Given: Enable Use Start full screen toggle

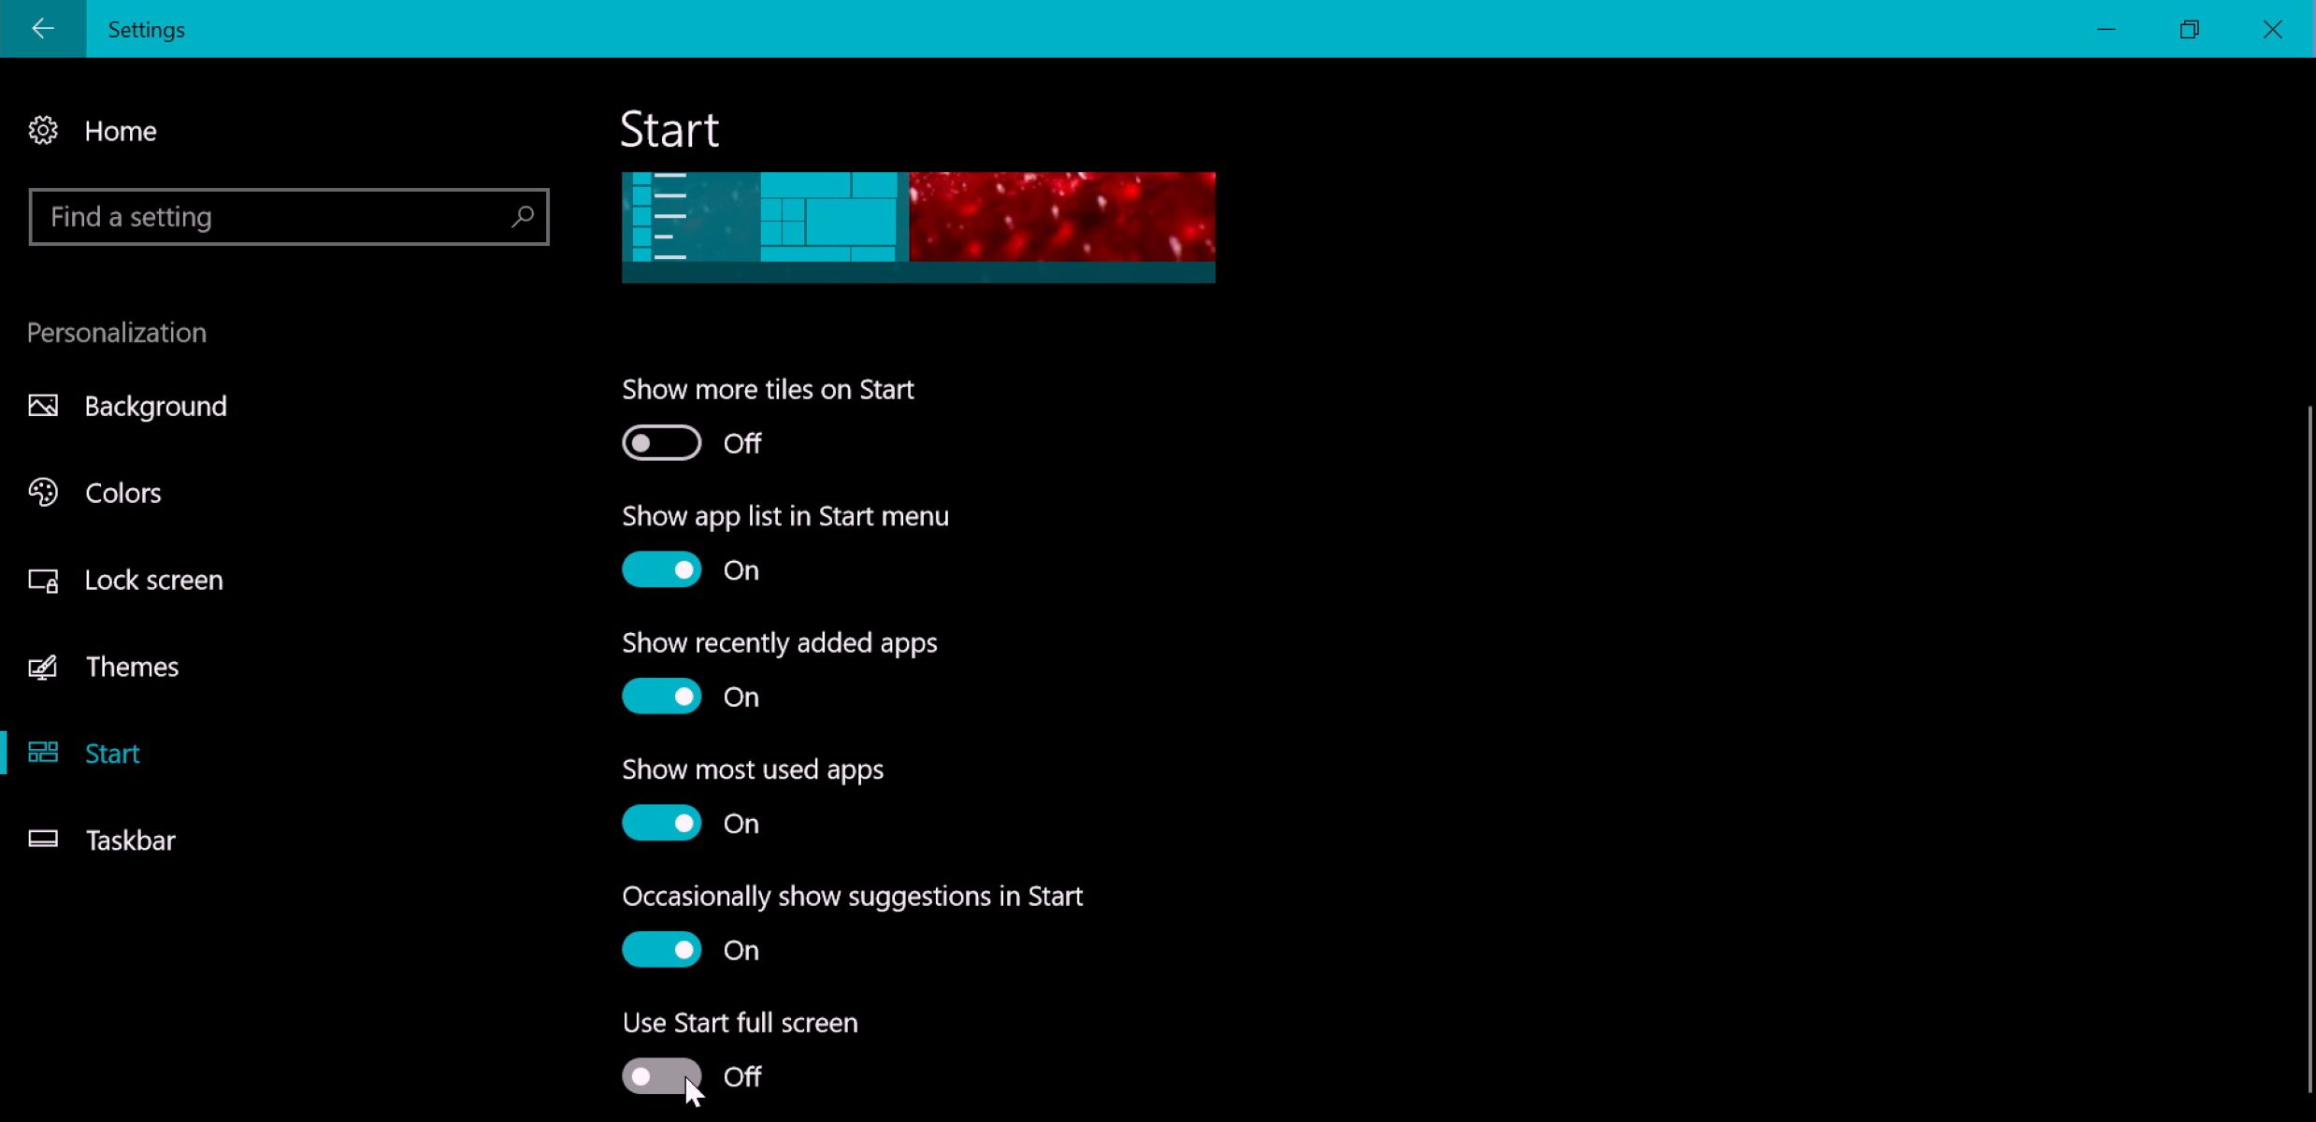Looking at the screenshot, I should [662, 1076].
